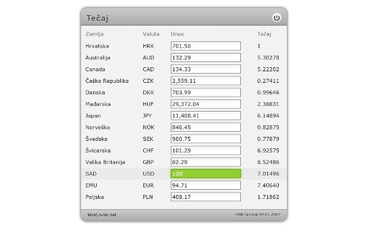The image size is (368, 230).
Task: Click the Velika Britanija country label
Action: 105,162
